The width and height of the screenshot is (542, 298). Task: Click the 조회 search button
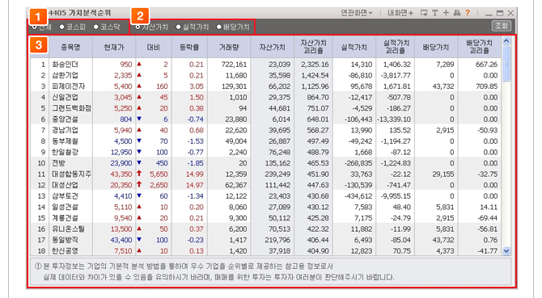pos(502,26)
